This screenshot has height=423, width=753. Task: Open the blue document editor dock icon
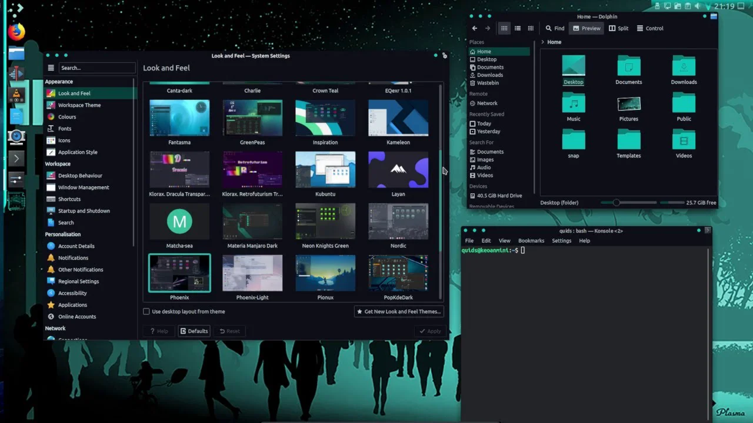pos(16,116)
